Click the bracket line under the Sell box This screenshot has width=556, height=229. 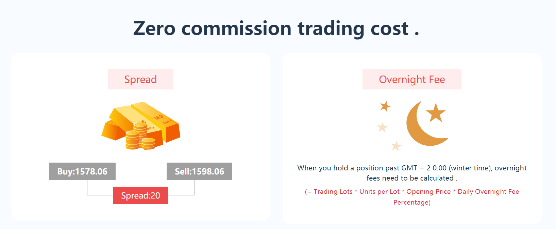[181, 188]
